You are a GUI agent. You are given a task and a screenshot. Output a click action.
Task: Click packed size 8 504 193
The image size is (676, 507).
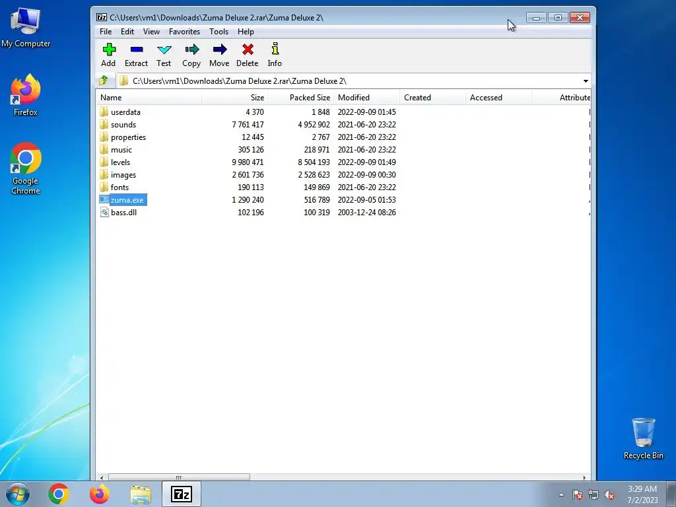(x=314, y=162)
